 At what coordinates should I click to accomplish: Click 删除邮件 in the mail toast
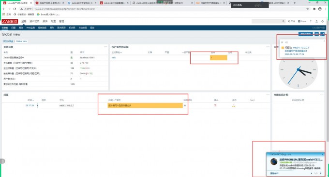[x=274, y=173]
